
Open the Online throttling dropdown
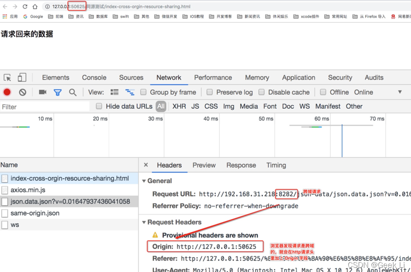378,92
